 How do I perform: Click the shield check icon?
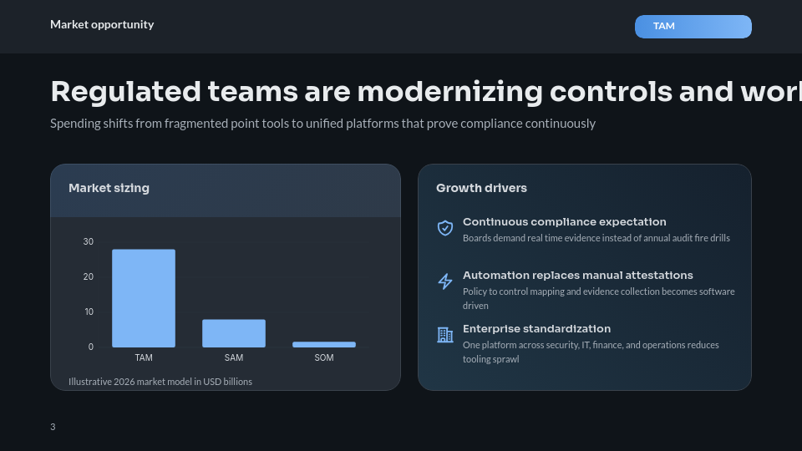point(445,228)
